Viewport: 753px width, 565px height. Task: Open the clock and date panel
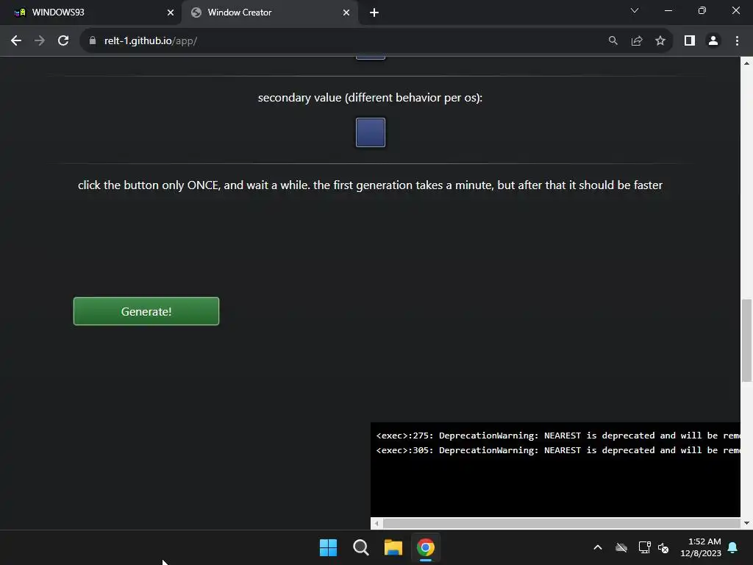click(701, 547)
